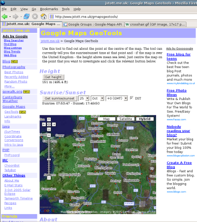Click the map zoom slider handle
The image size is (197, 222).
click(49, 159)
